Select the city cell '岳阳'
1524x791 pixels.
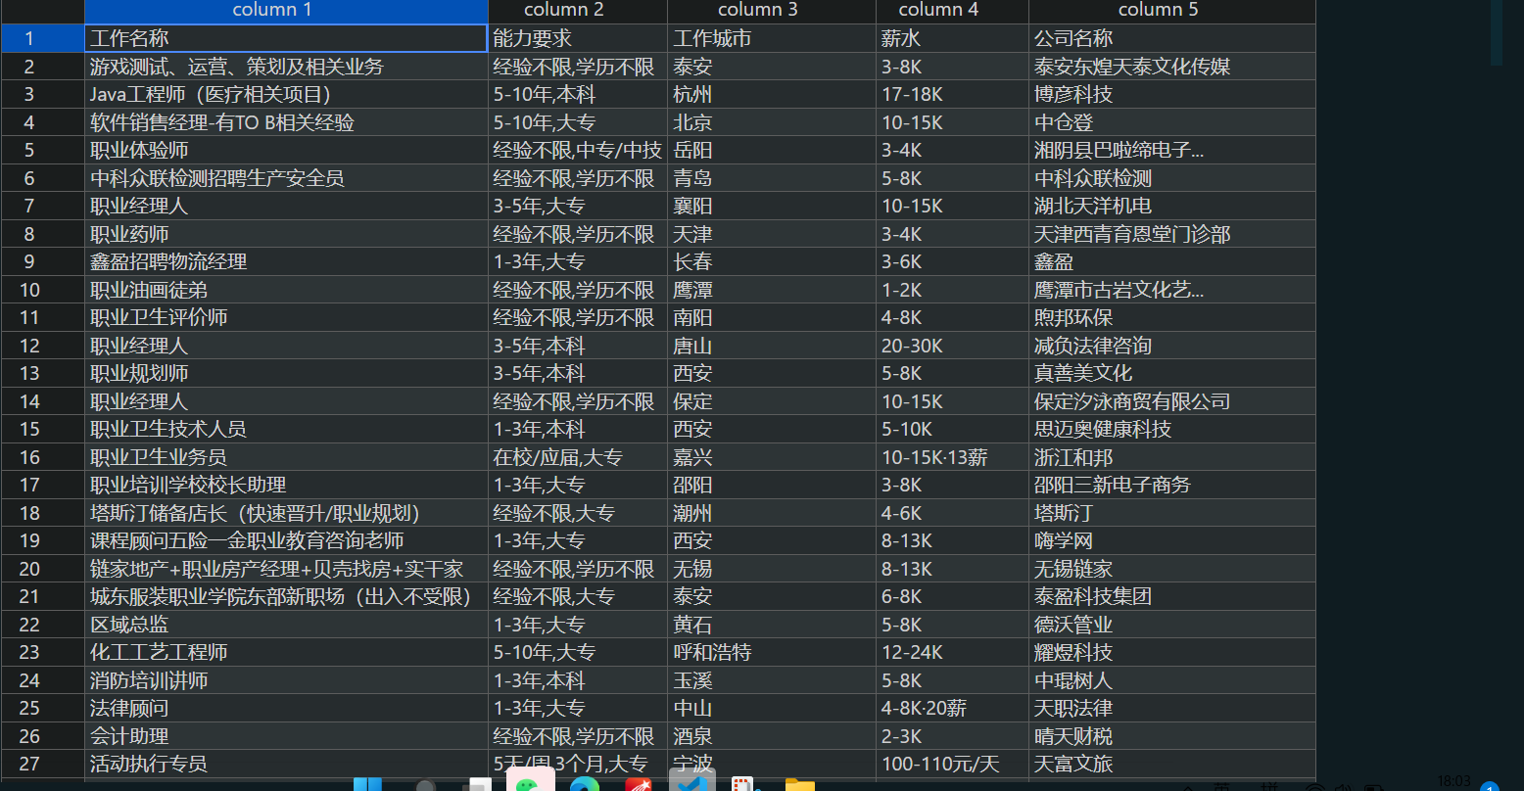pyautogui.click(x=772, y=150)
